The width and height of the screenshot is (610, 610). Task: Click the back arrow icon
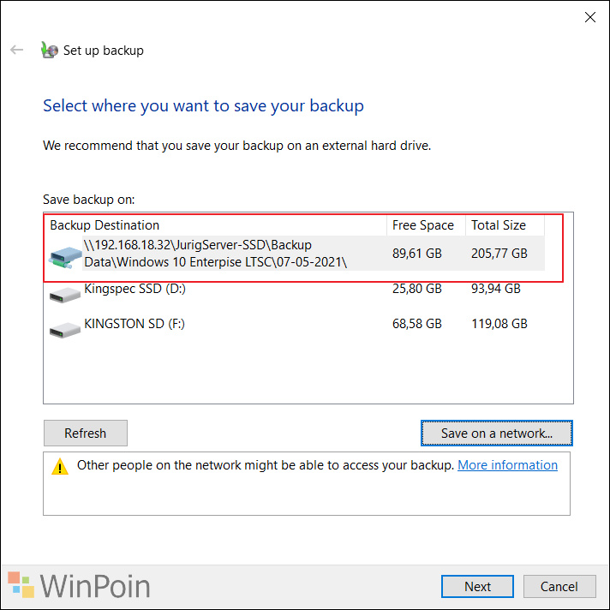click(17, 50)
